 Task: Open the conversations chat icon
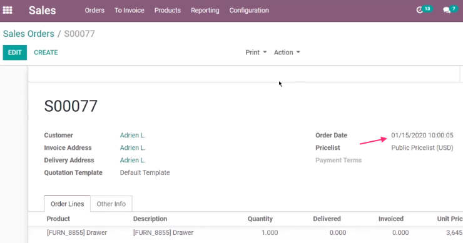[x=447, y=11]
